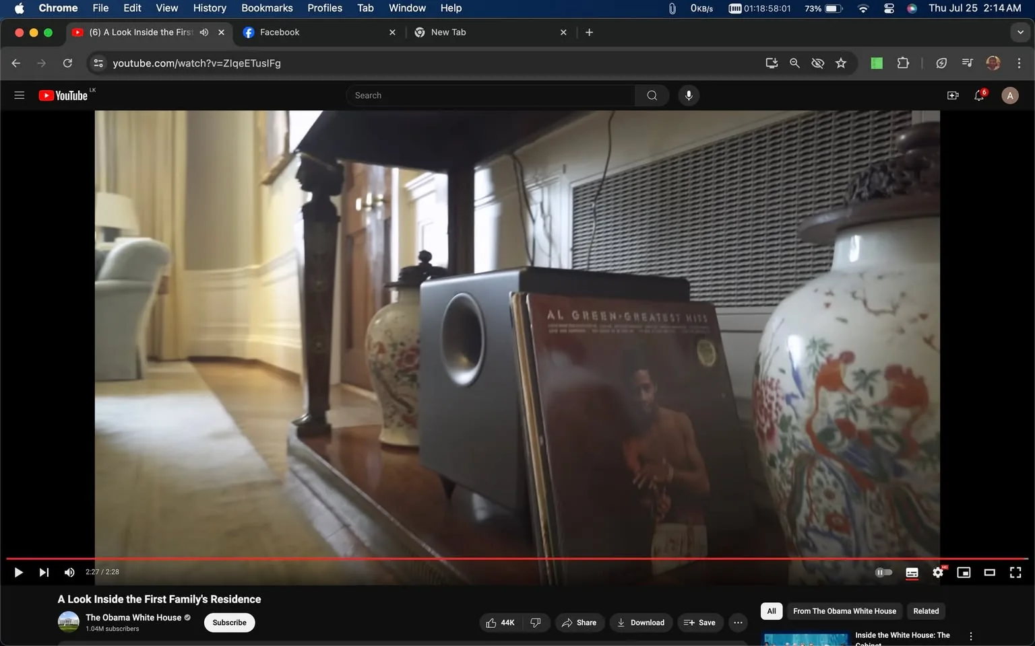Screen dimensions: 1035x646
Task: Open the Bookmarks menu in the menu bar
Action: coord(267,7)
